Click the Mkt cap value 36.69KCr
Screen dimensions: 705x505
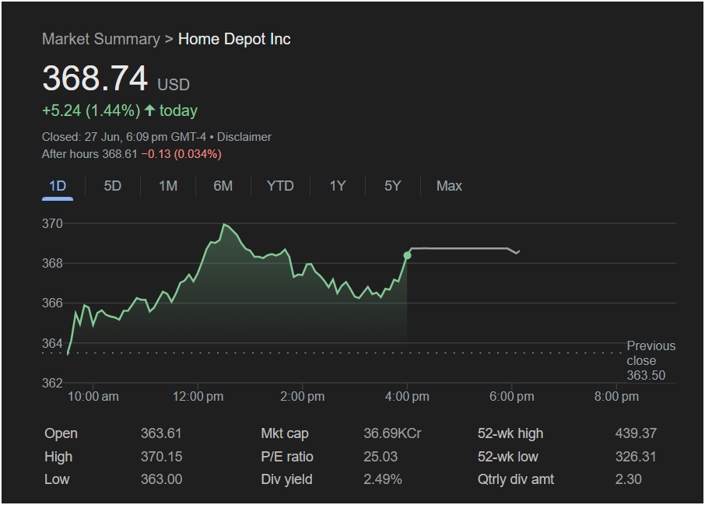point(392,433)
